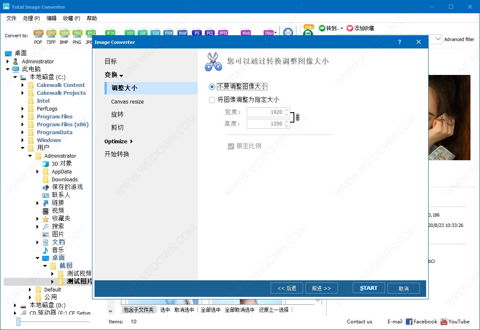Adjust the thumbnail zoom slider
Image resolution: width=480 pixels, height=330 pixels.
pyautogui.click(x=18, y=321)
